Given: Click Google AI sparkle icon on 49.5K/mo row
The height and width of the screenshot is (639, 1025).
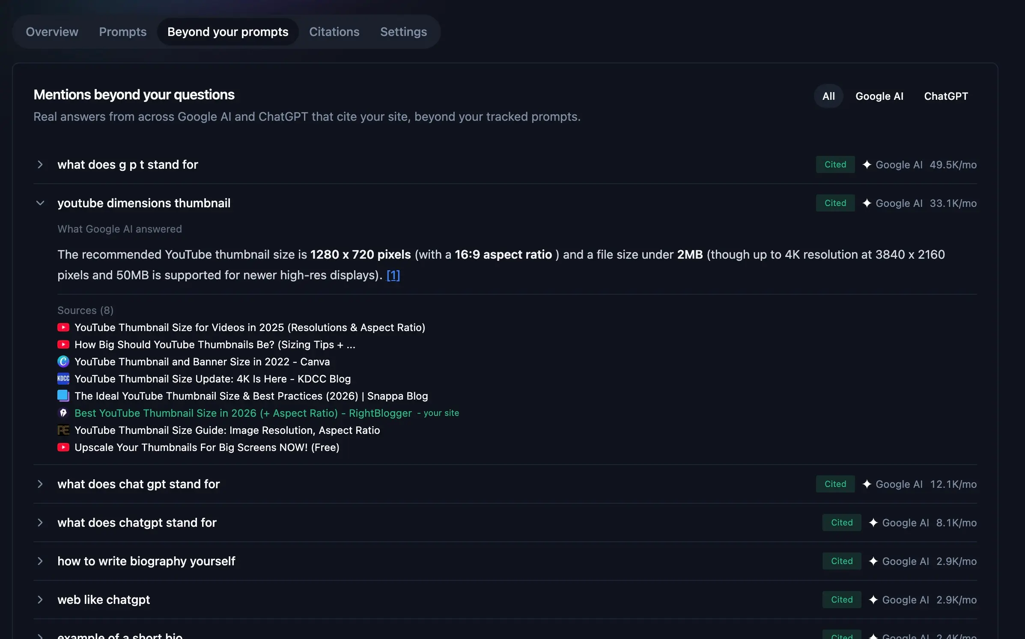Looking at the screenshot, I should [867, 164].
